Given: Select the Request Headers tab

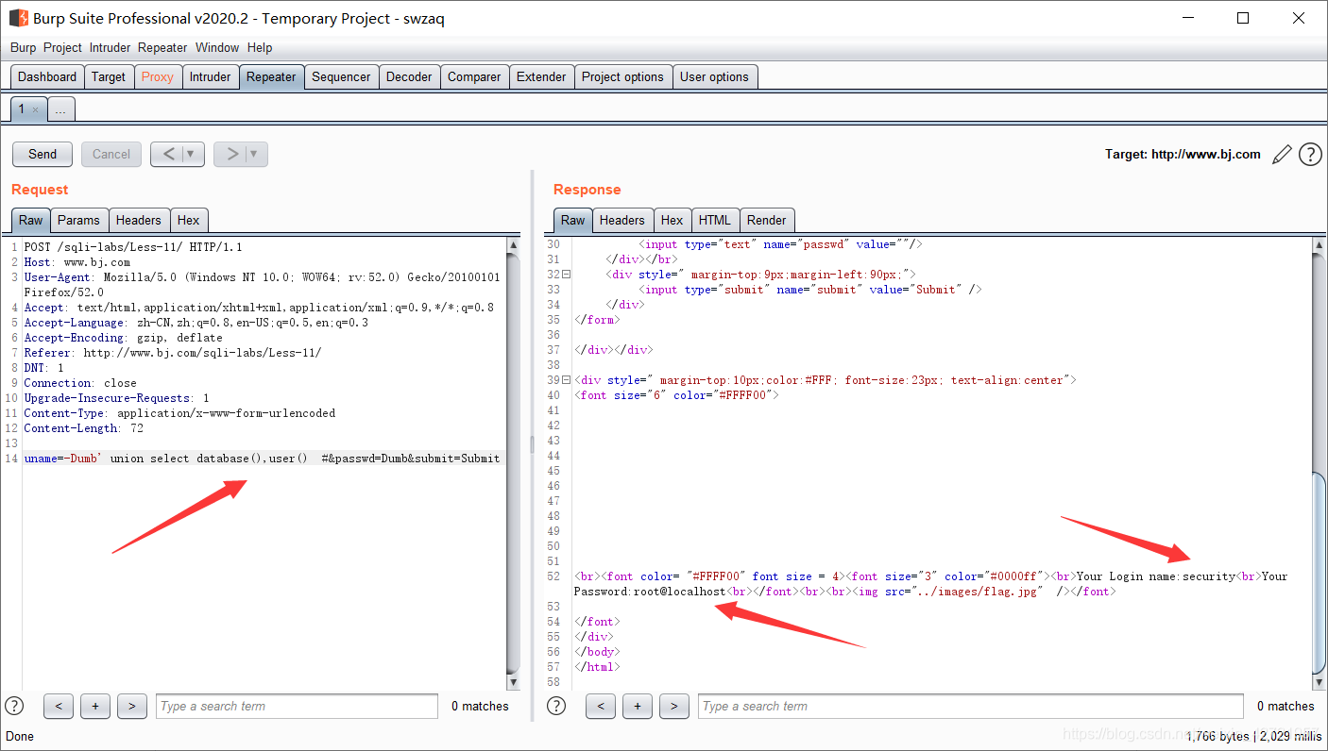Looking at the screenshot, I should click(x=139, y=220).
